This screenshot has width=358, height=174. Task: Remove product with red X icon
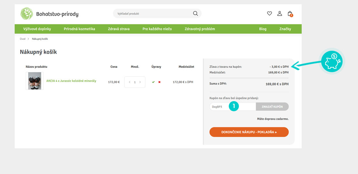point(159,82)
